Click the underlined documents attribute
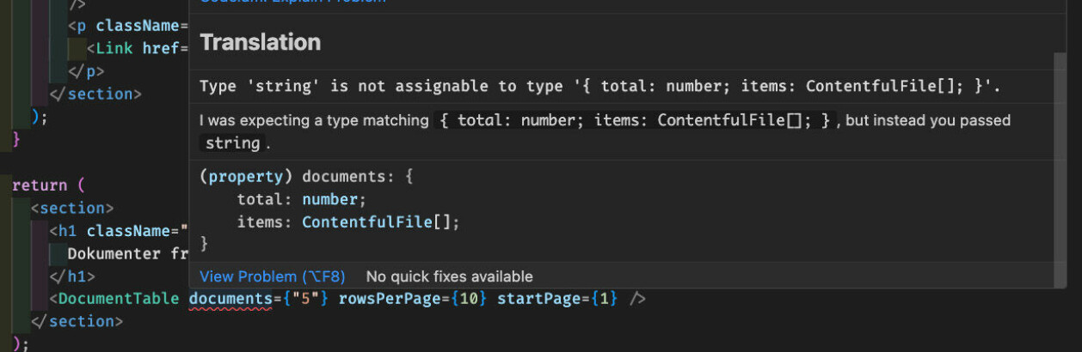The width and height of the screenshot is (1082, 352). point(231,299)
